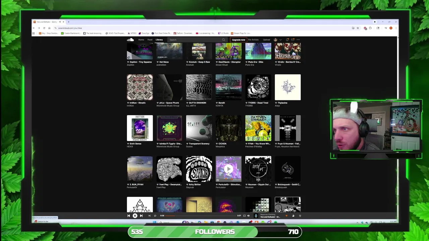Open the SoundCloud more options ellipsis

[298, 39]
